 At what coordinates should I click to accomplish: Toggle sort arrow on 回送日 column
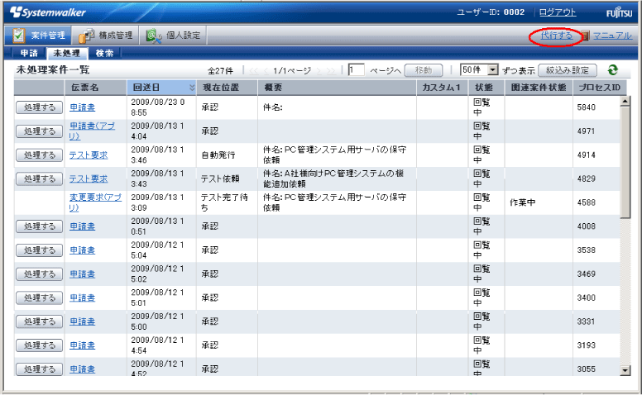click(192, 88)
